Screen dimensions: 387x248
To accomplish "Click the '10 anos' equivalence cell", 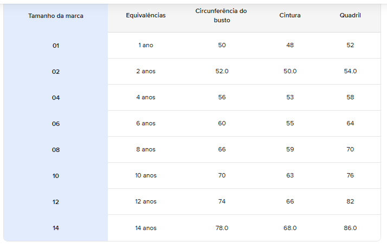I will pyautogui.click(x=146, y=175).
